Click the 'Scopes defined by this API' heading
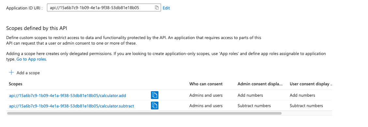This screenshot has width=368, height=127. click(37, 28)
